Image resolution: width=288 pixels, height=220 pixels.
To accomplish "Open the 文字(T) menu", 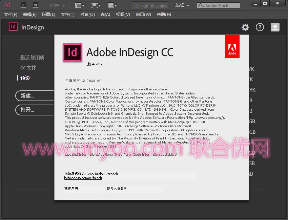I will click(67, 15).
